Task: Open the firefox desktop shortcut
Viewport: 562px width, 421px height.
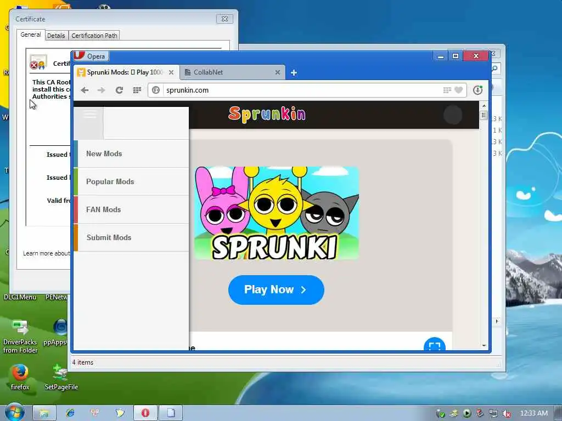Action: click(20, 377)
